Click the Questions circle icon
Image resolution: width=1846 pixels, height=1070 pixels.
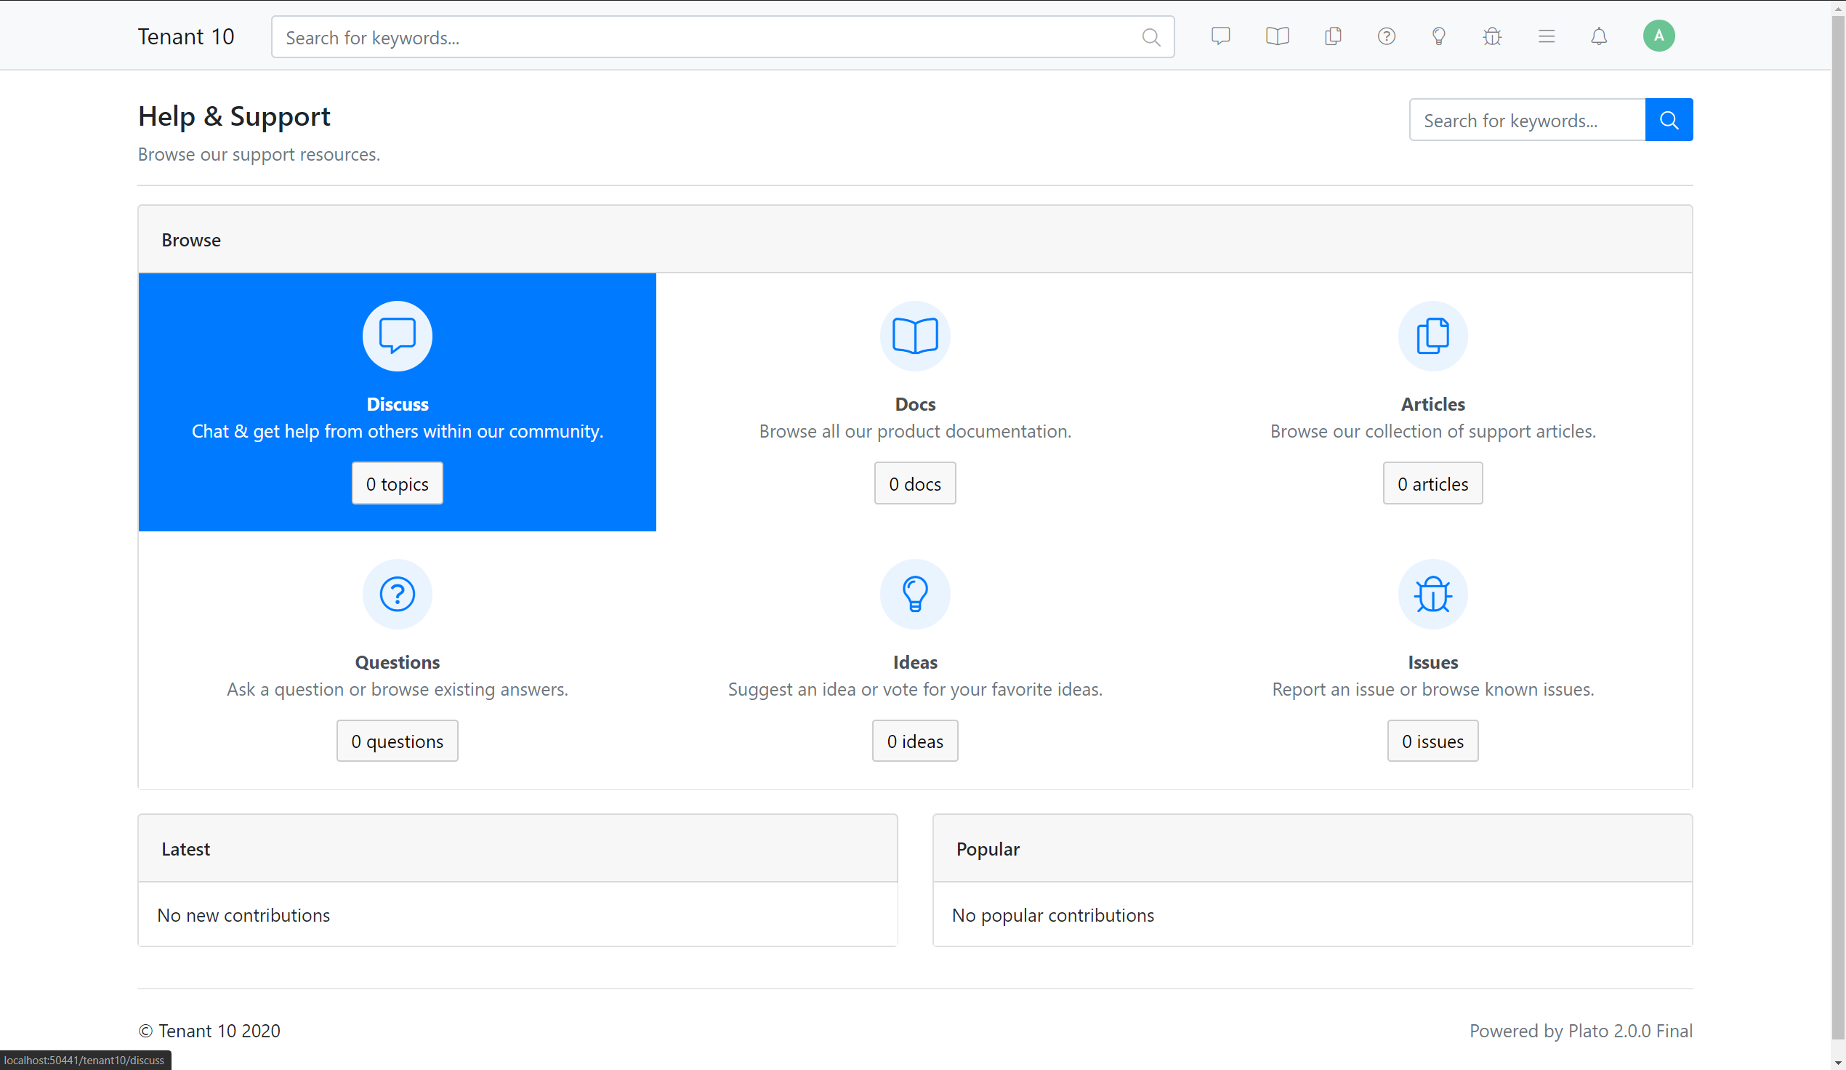pos(397,595)
